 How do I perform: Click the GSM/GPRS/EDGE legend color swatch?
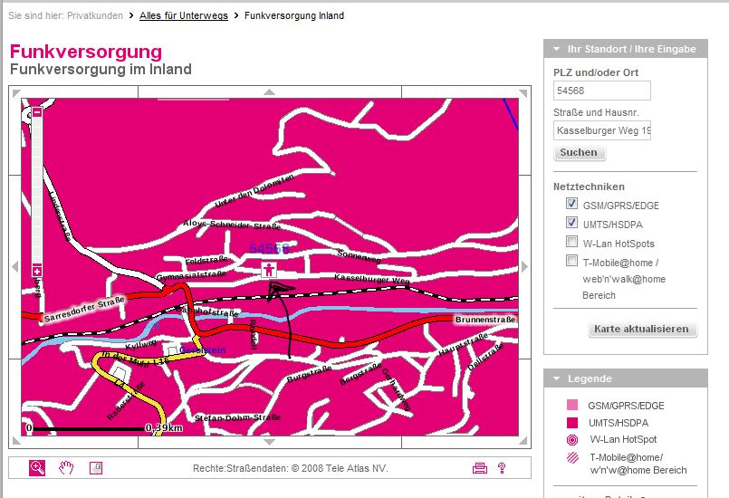coord(572,405)
